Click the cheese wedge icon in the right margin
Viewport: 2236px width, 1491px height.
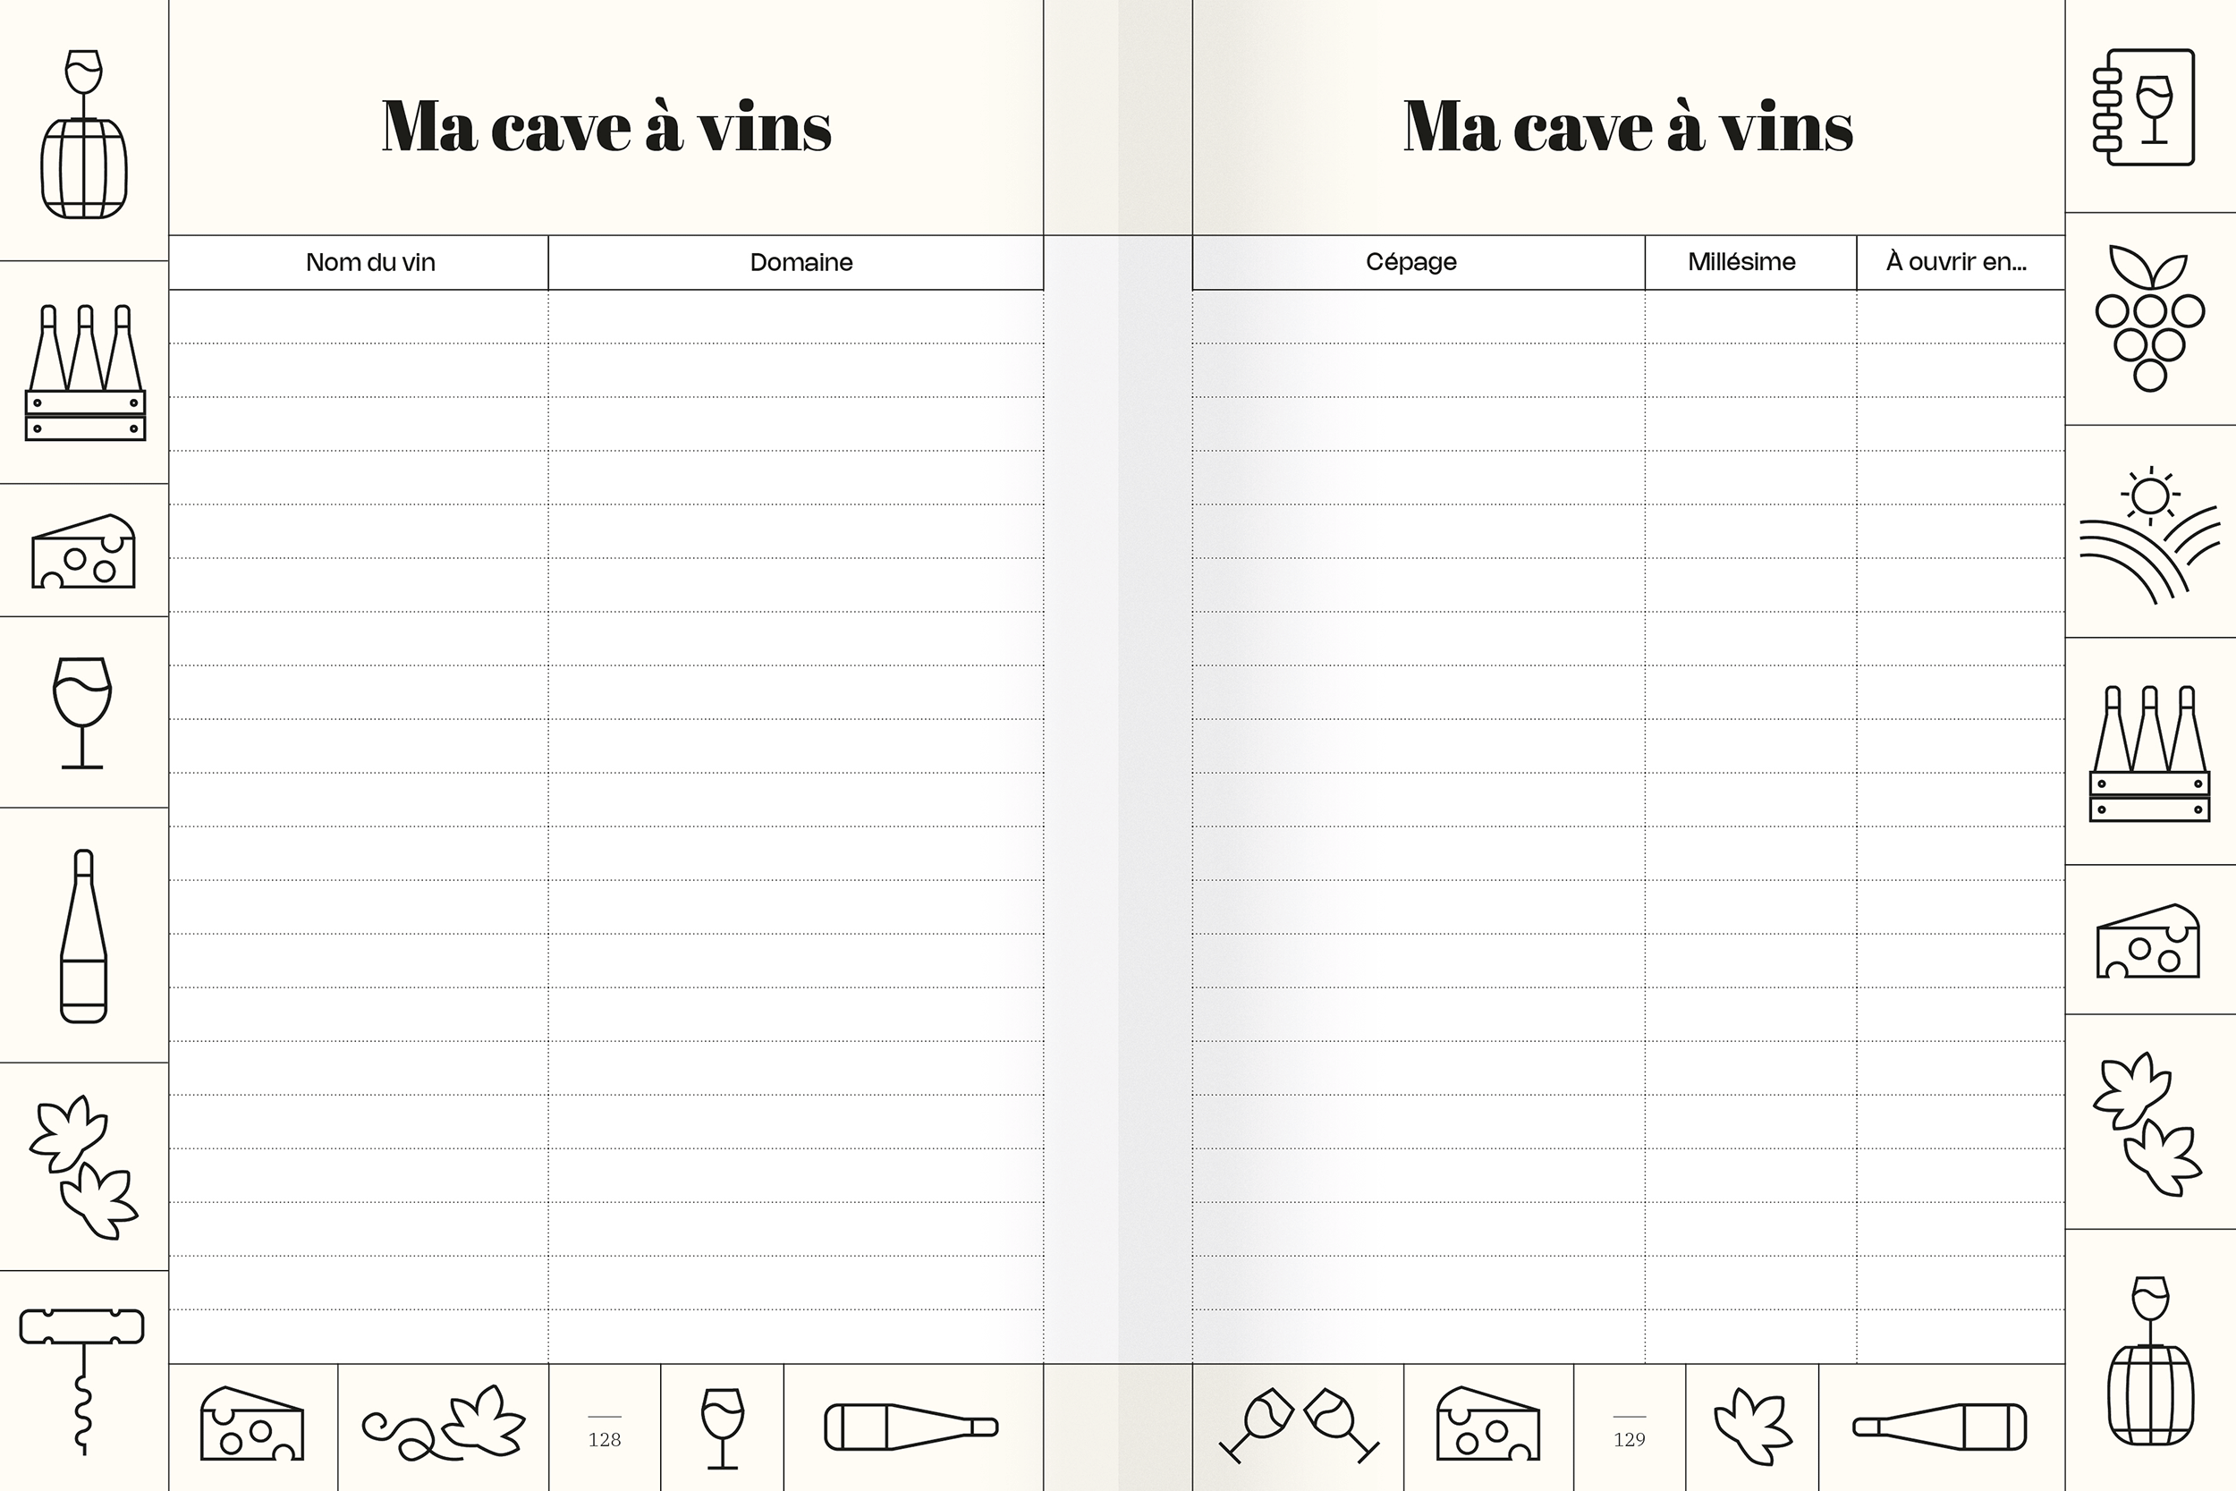[2148, 940]
